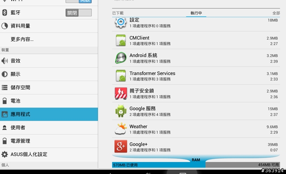The height and width of the screenshot is (174, 286).
Task: Open the Google 服務 running entry
Action: click(196, 111)
